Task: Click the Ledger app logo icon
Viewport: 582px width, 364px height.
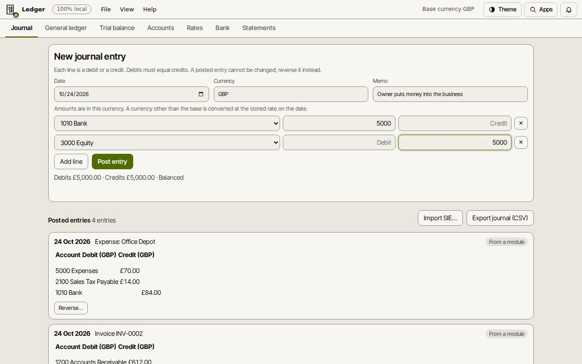Action: (11, 10)
